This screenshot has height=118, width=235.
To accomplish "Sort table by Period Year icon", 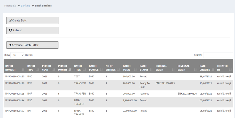I will point(54,70).
